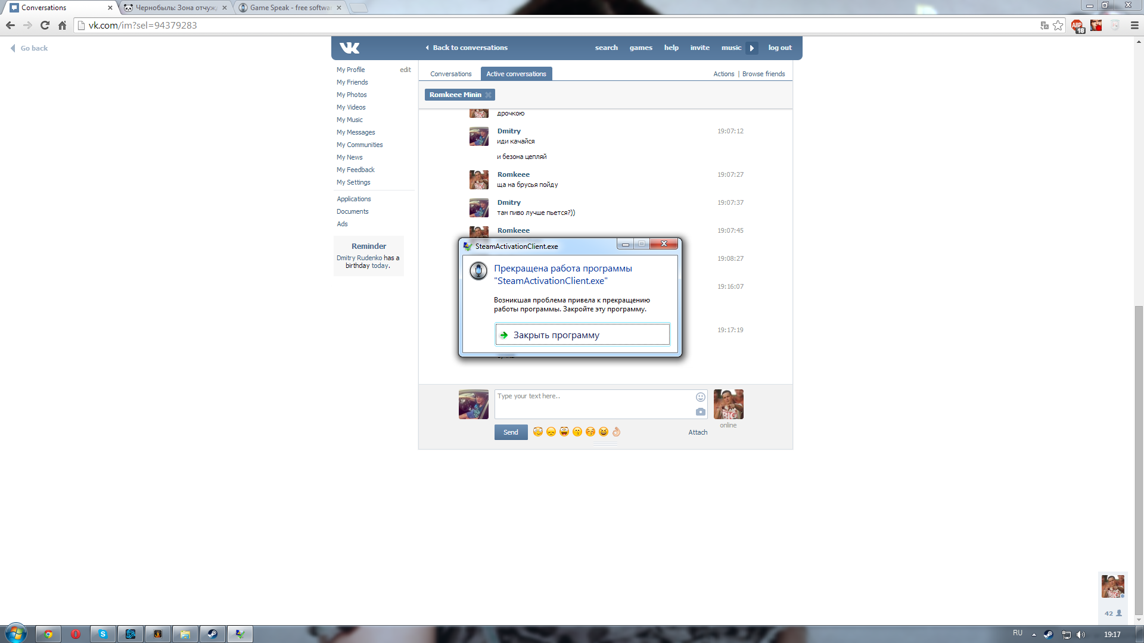Attach a photo using the camera icon

(x=700, y=412)
